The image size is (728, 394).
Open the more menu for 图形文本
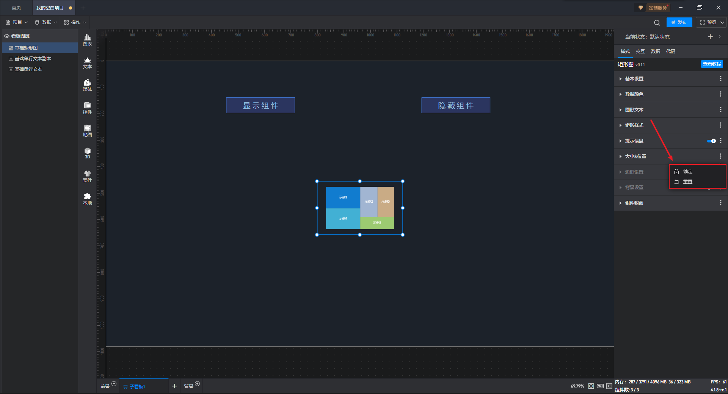click(720, 109)
